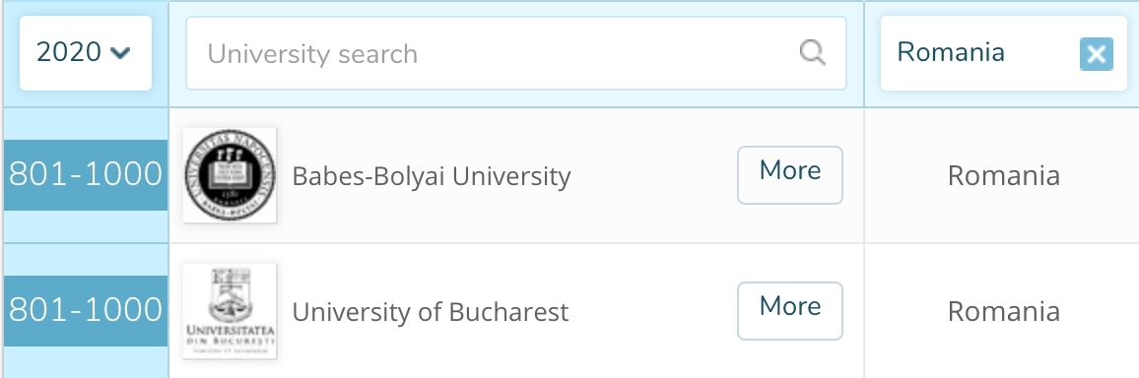Click the University of Bucharest crest logo

pos(230,311)
